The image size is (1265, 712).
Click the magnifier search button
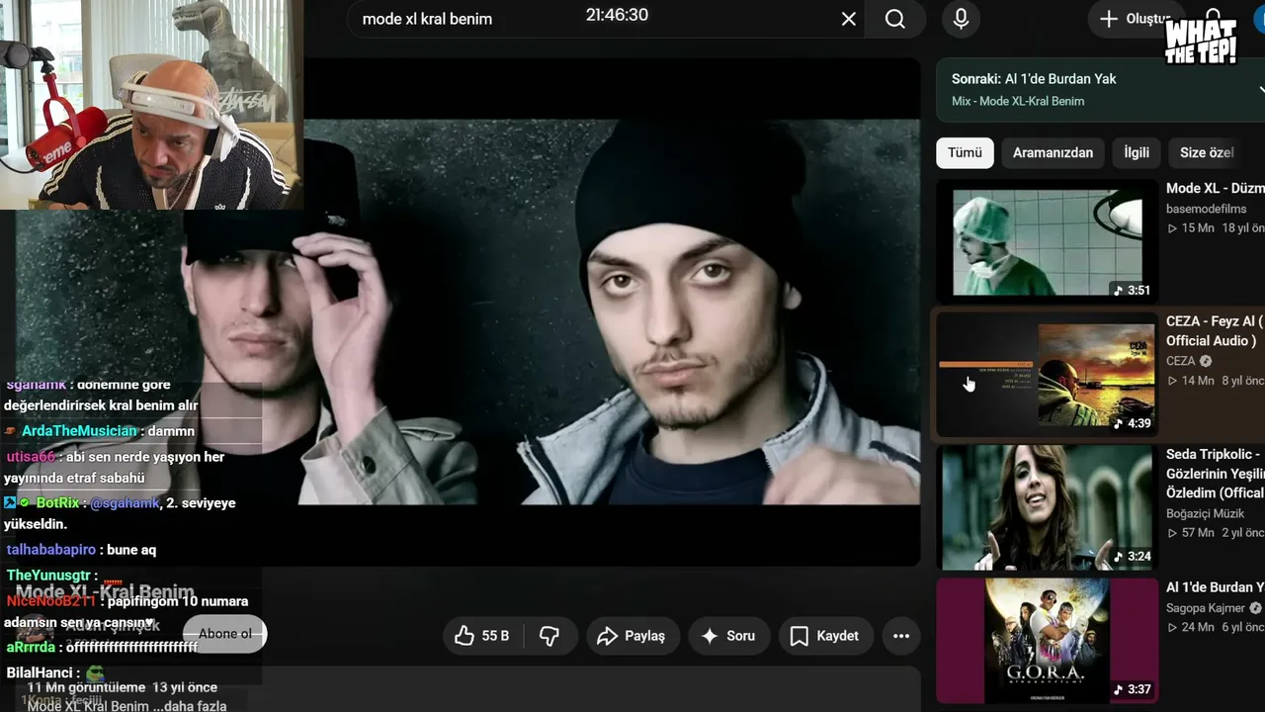click(895, 19)
